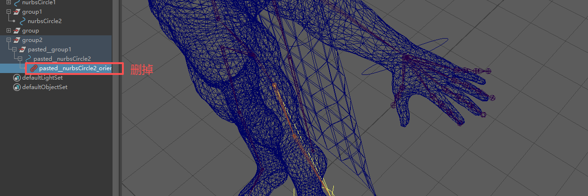Click the transform icon beside group
588x196 pixels.
pyautogui.click(x=16, y=31)
